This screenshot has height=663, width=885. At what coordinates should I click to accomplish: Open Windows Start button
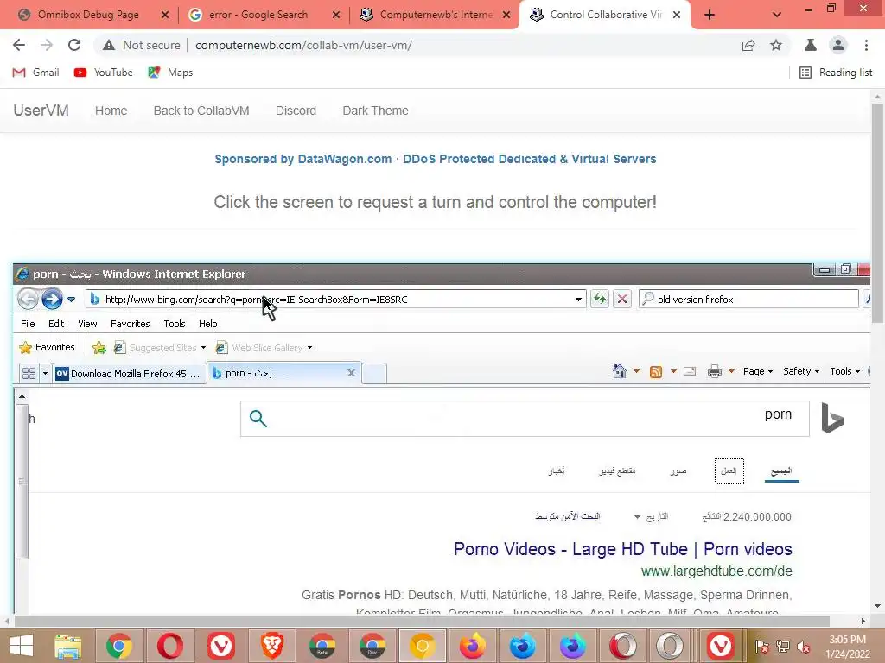point(22,646)
